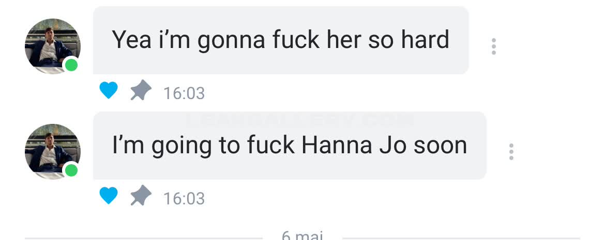Click the '6 mai' date separator
This screenshot has width=605, height=240.
tap(302, 235)
